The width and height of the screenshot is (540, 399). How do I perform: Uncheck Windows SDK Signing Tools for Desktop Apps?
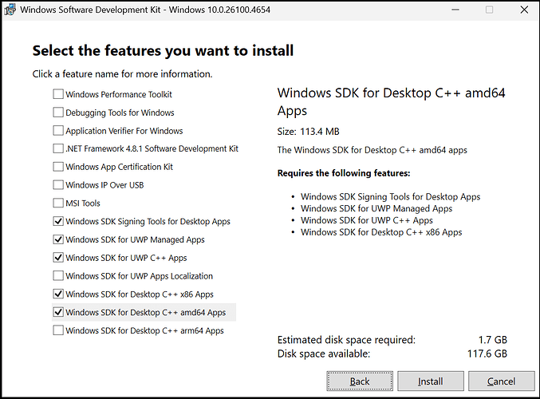pyautogui.click(x=58, y=221)
